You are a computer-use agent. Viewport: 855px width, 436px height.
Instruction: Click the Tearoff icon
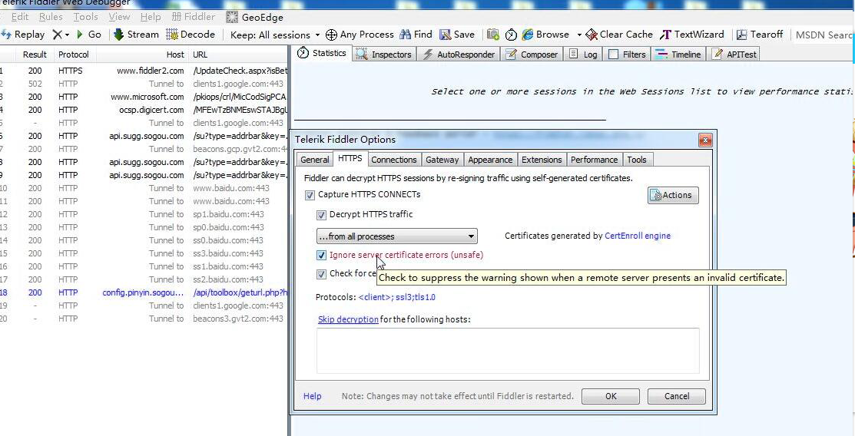coord(741,35)
